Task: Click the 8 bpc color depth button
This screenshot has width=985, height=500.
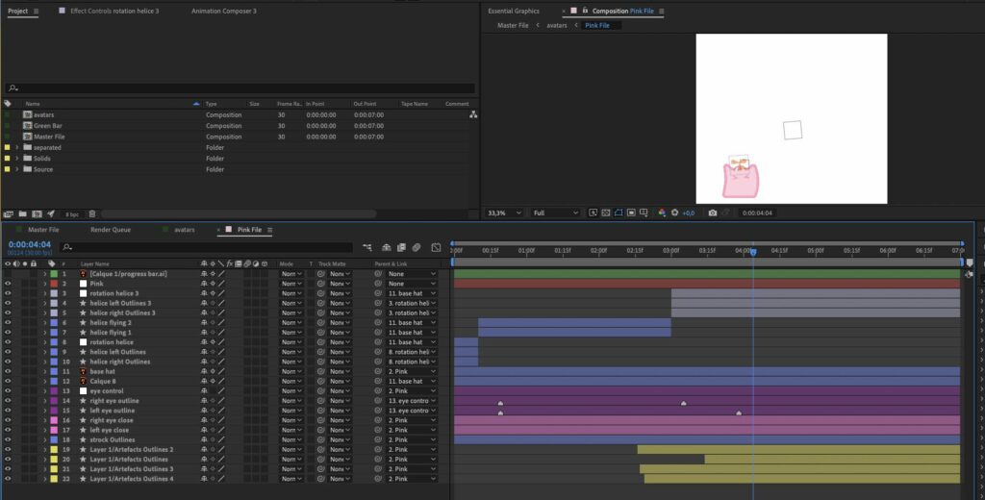Action: click(x=72, y=213)
